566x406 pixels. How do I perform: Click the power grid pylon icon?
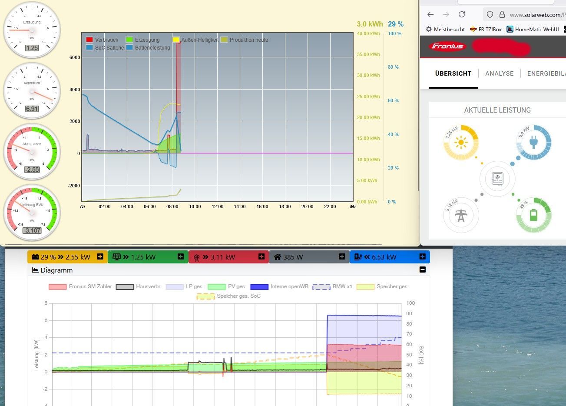tap(461, 215)
